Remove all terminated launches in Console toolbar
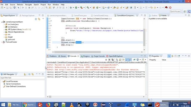191x107 pixels. pyautogui.click(x=113, y=60)
